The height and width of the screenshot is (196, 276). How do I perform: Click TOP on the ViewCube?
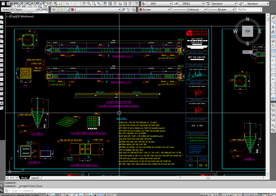click(x=247, y=31)
